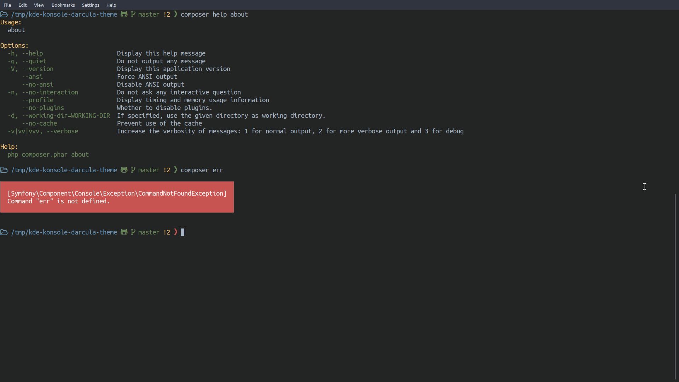Viewport: 679px width, 382px height.
Task: Click the '-q, --quiet' option
Action: point(27,61)
